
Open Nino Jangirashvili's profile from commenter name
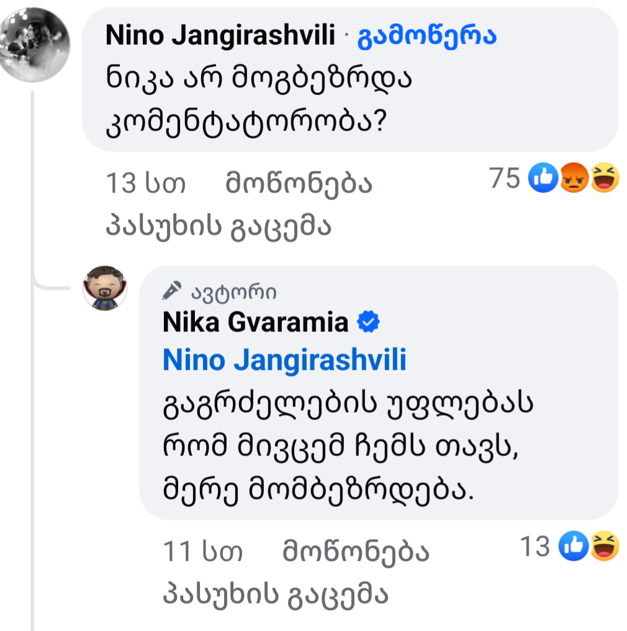(x=221, y=36)
